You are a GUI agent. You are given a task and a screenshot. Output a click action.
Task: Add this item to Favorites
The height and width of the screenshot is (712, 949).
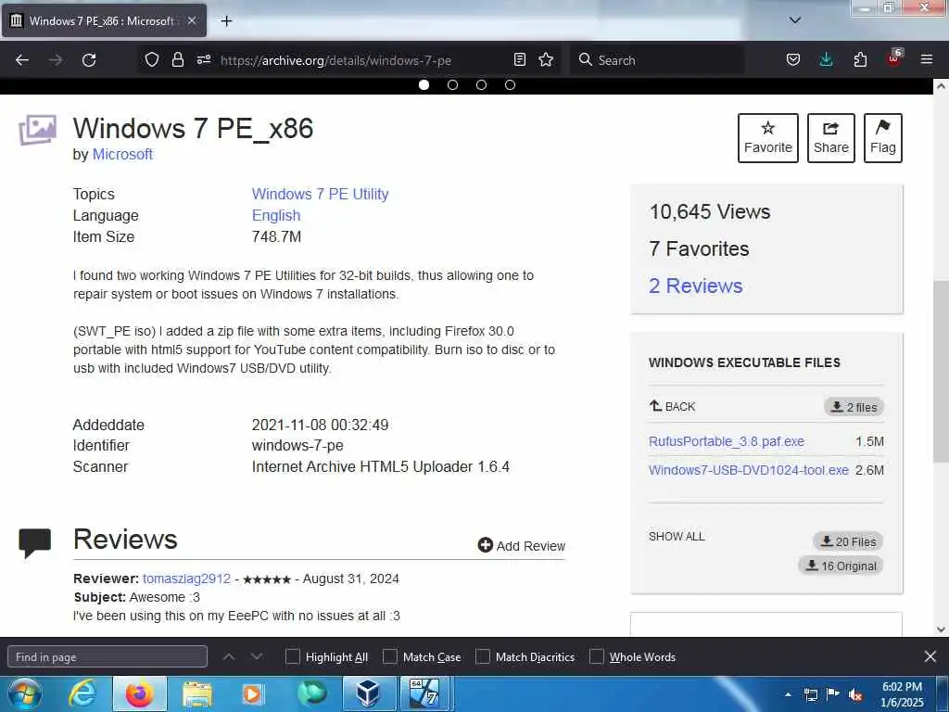(768, 138)
